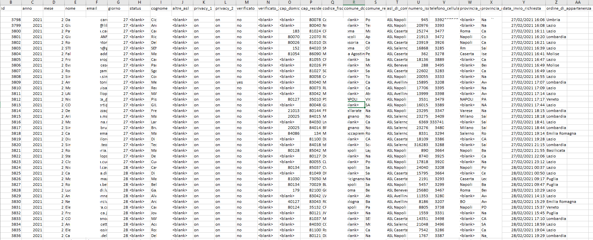Click the 'privacy_1' header cell
Screen dimensions: 593x240
[x=203, y=8]
